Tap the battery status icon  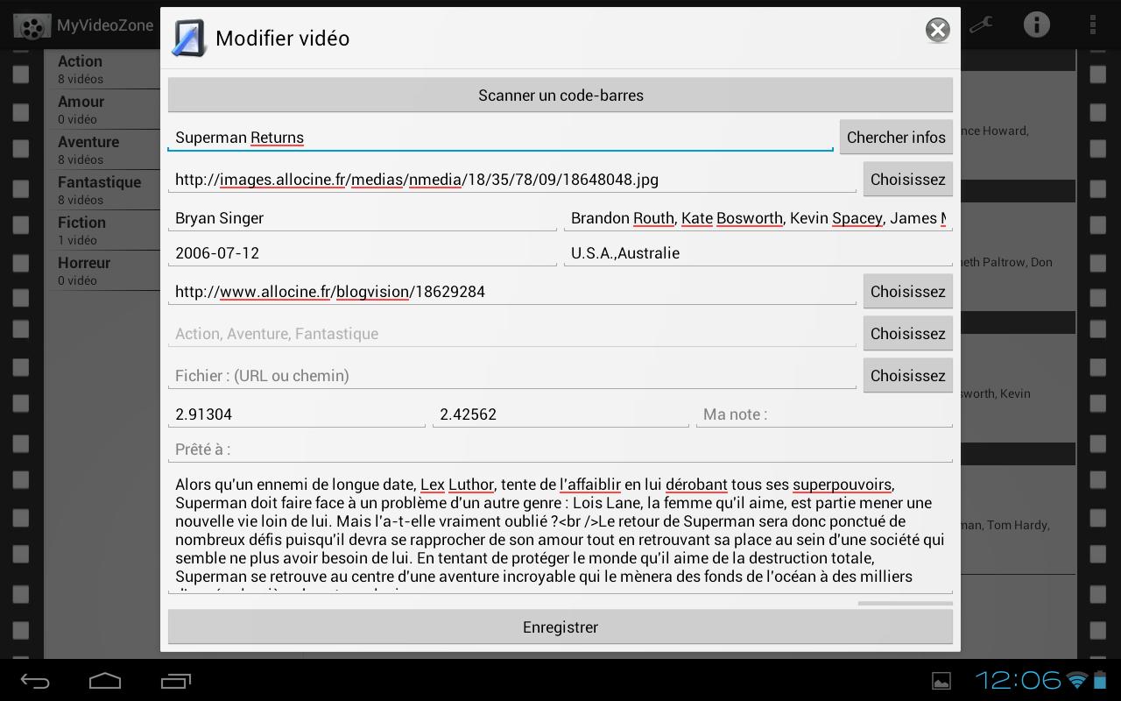pyautogui.click(x=1100, y=680)
